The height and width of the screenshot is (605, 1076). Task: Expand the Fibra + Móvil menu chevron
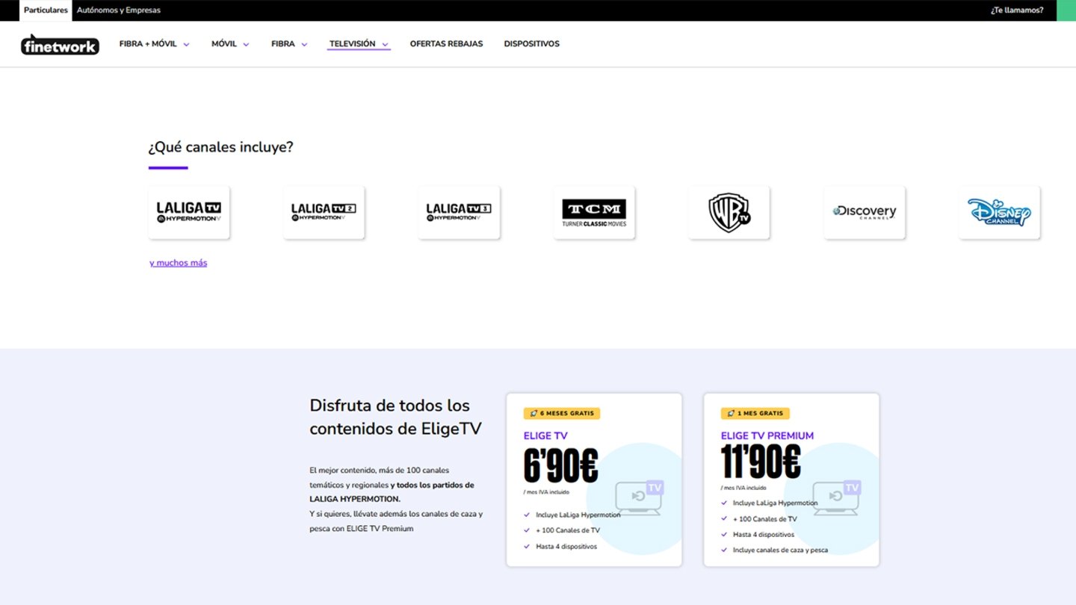[186, 45]
